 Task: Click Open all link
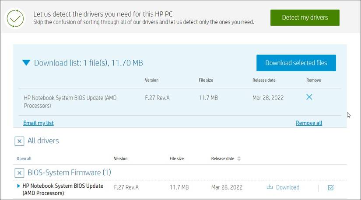tap(24, 159)
